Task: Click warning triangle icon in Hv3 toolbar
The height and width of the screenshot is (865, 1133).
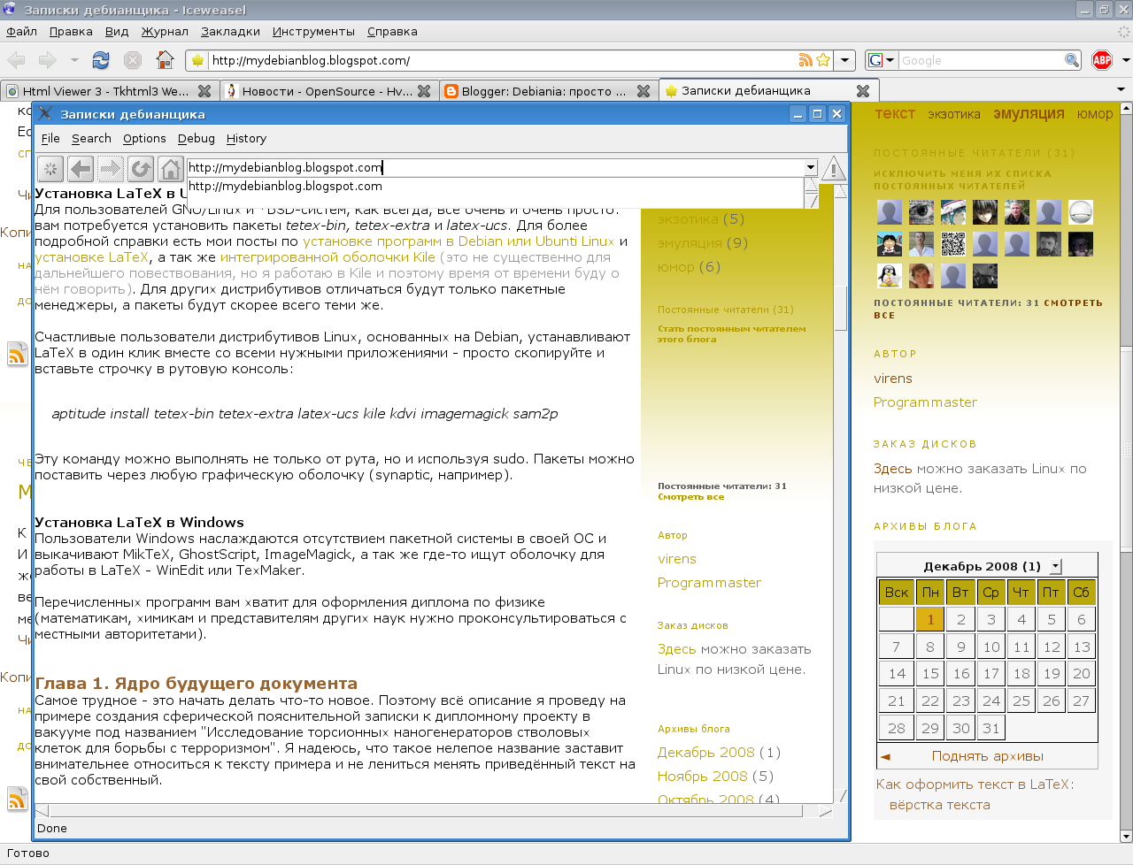Action: coord(833,168)
